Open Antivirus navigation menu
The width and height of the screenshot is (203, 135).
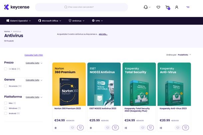click(x=77, y=21)
